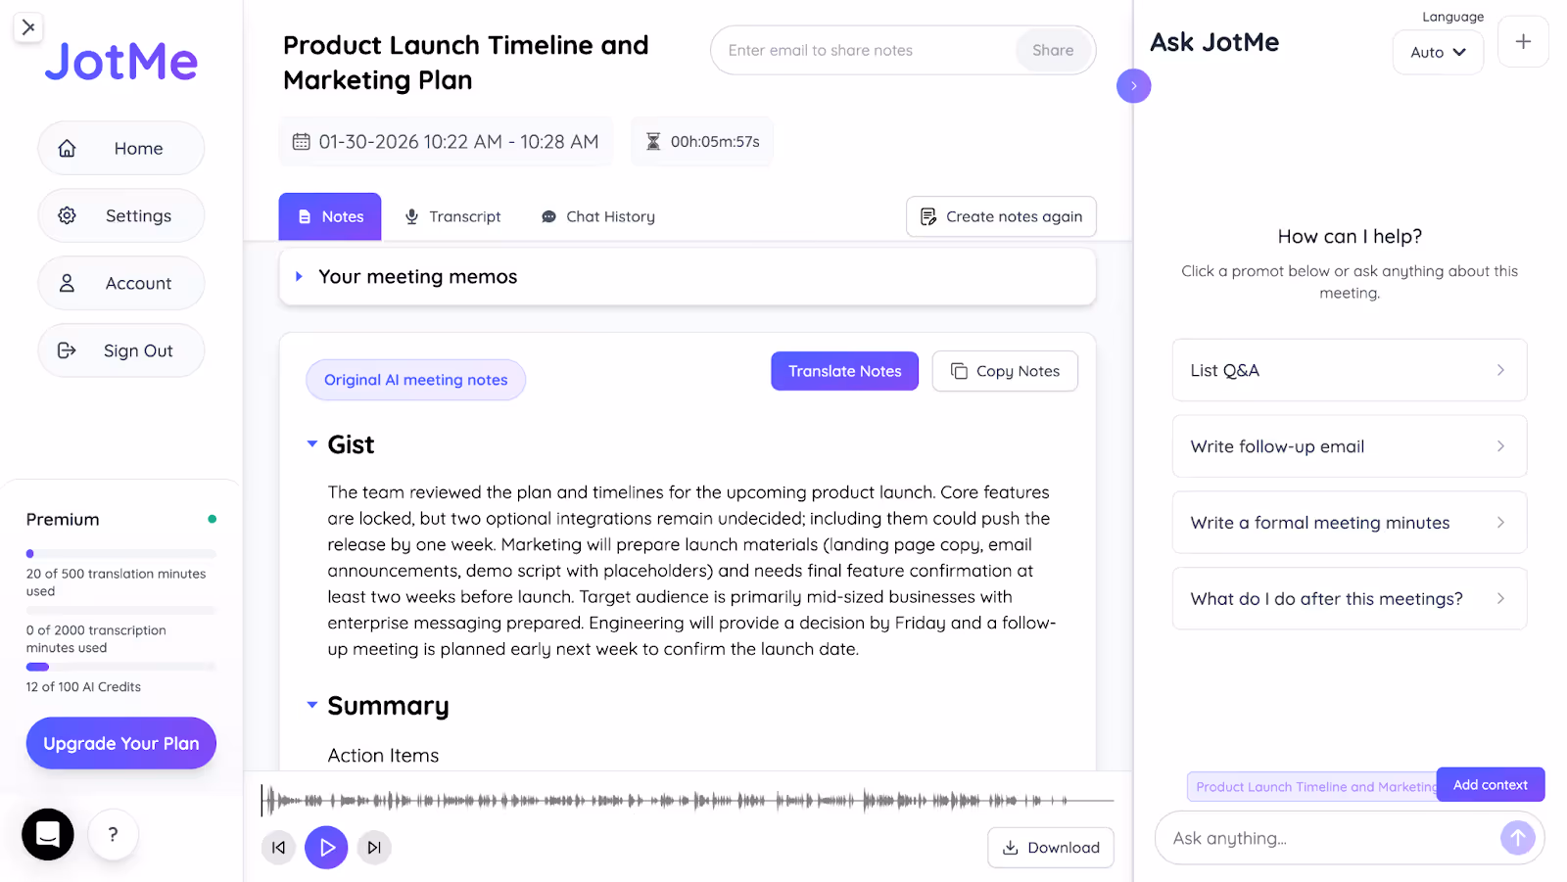Click the 12 of 100 AI Credits text

[83, 687]
